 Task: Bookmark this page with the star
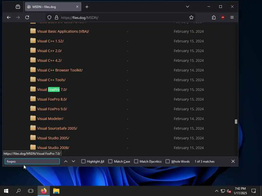tap(191, 17)
